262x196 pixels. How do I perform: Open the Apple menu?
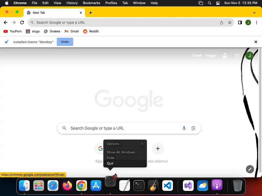[7, 3]
